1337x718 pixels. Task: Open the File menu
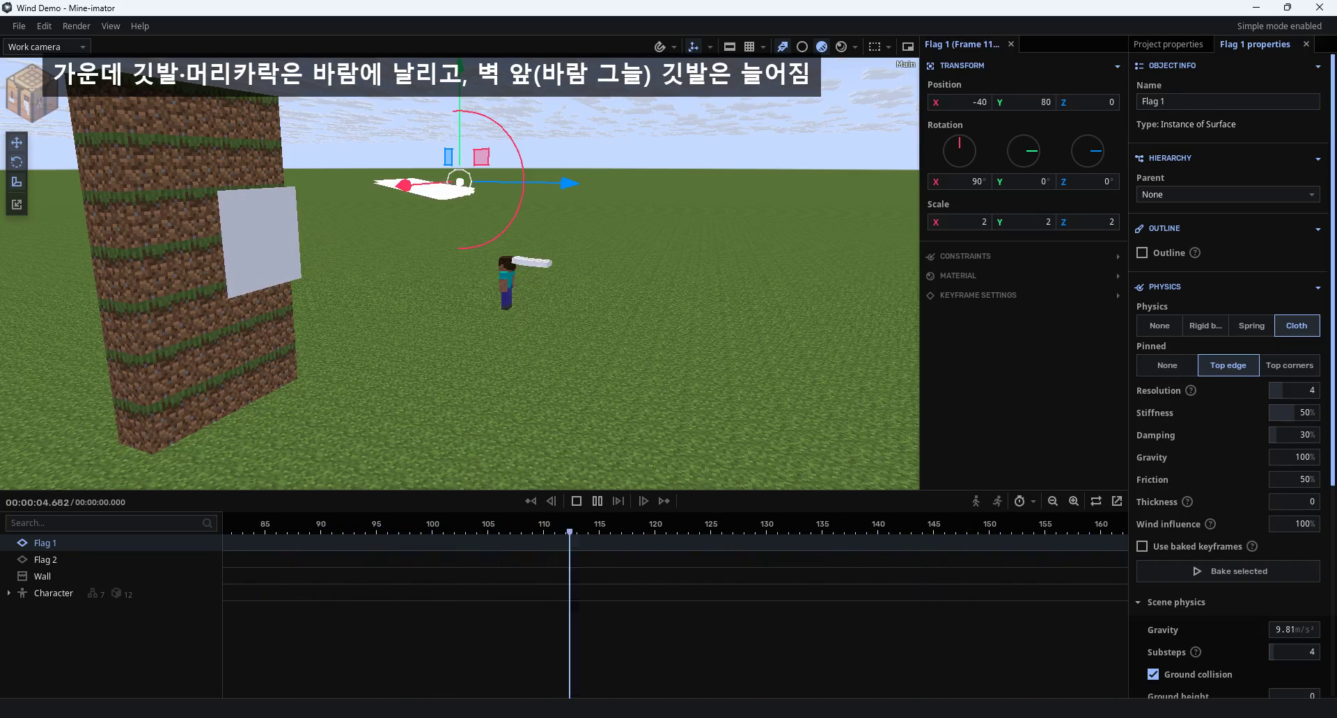(x=19, y=26)
